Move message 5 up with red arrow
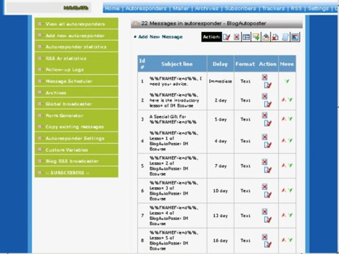Viewport: 339px width, 254px height. [284, 165]
